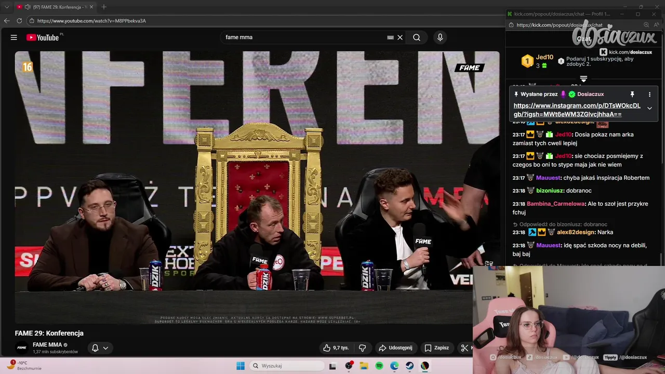The width and height of the screenshot is (665, 374).
Task: Unpin message with the pin icon
Action: point(632,95)
